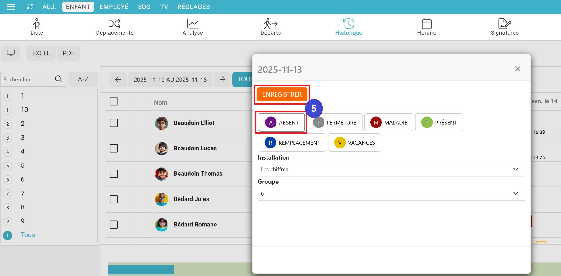Open the Liste view icon
Image resolution: width=561 pixels, height=276 pixels.
(x=37, y=24)
